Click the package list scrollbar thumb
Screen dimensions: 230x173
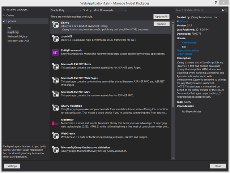click(173, 65)
